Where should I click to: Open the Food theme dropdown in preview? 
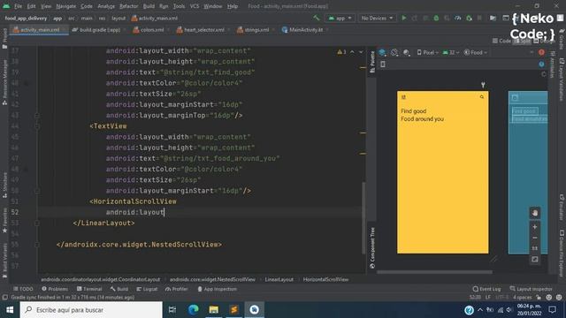click(x=476, y=53)
